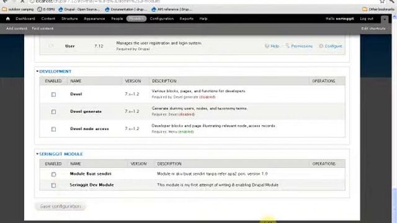Image resolution: width=397 pixels, height=223 pixels.
Task: Bookmark this page with the star
Action: coord(382,1)
